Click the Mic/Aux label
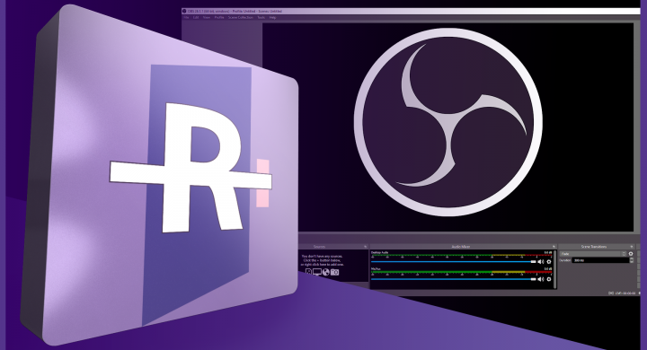This screenshot has width=647, height=350. coord(376,269)
